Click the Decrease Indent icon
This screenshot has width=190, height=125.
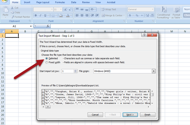[x=92, y=15]
